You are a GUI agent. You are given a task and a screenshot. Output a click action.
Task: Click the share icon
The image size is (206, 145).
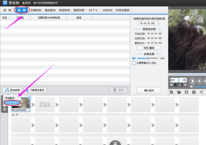(201, 92)
